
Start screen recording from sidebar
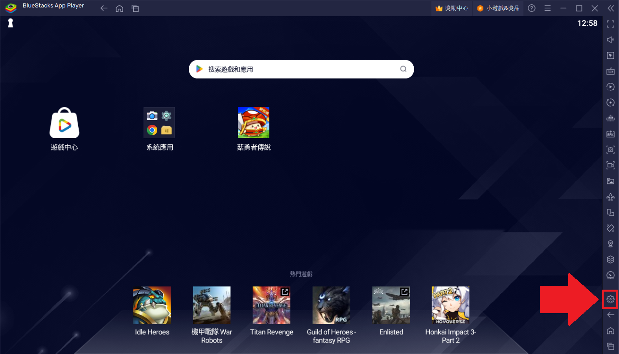[610, 165]
